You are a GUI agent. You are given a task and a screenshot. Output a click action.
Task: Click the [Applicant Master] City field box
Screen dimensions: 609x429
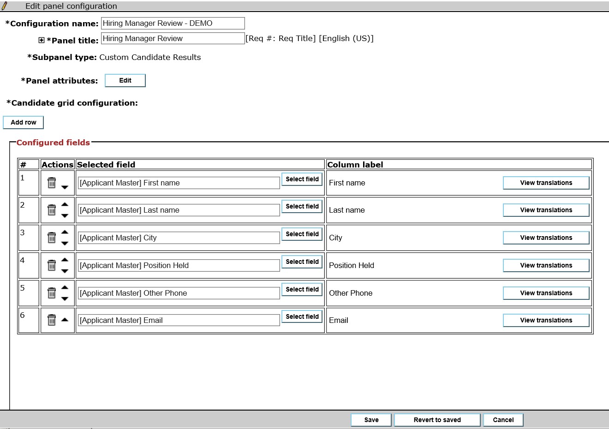pos(179,238)
